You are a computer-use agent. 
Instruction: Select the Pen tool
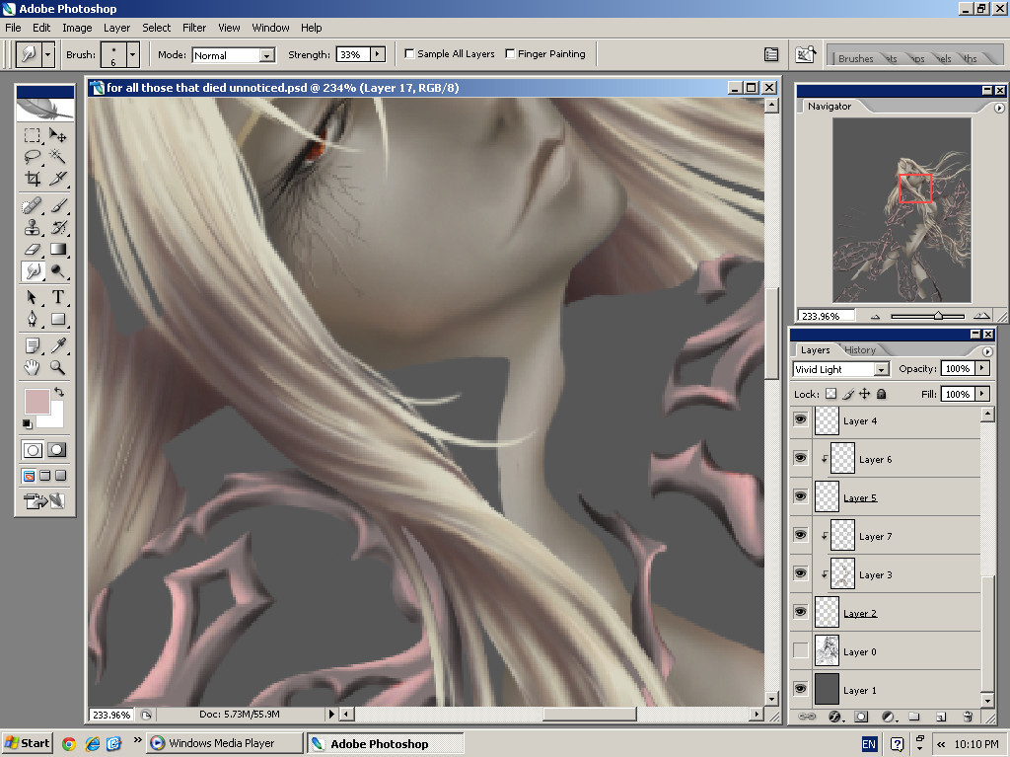click(33, 319)
